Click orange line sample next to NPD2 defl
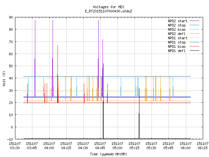209x157 pixels. (195, 33)
